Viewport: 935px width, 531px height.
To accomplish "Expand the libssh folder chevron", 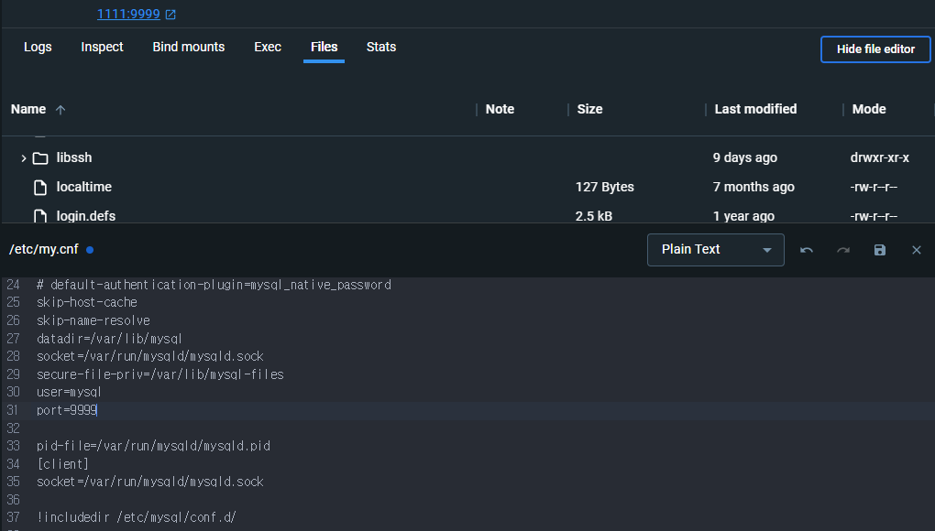I will click(x=23, y=158).
